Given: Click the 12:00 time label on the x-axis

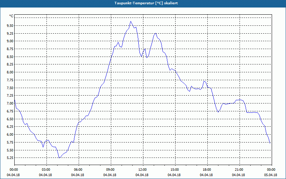Looking at the screenshot, I should click(x=143, y=170).
